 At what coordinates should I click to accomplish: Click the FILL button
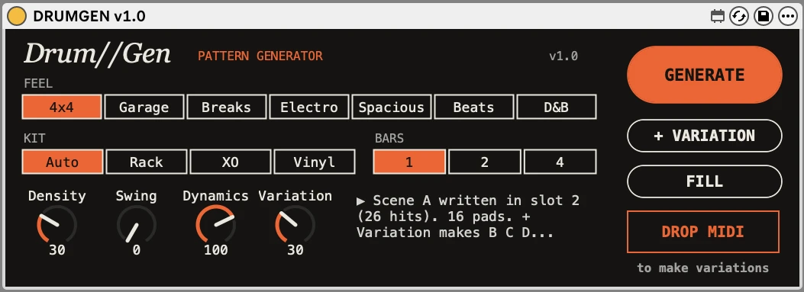pyautogui.click(x=705, y=181)
